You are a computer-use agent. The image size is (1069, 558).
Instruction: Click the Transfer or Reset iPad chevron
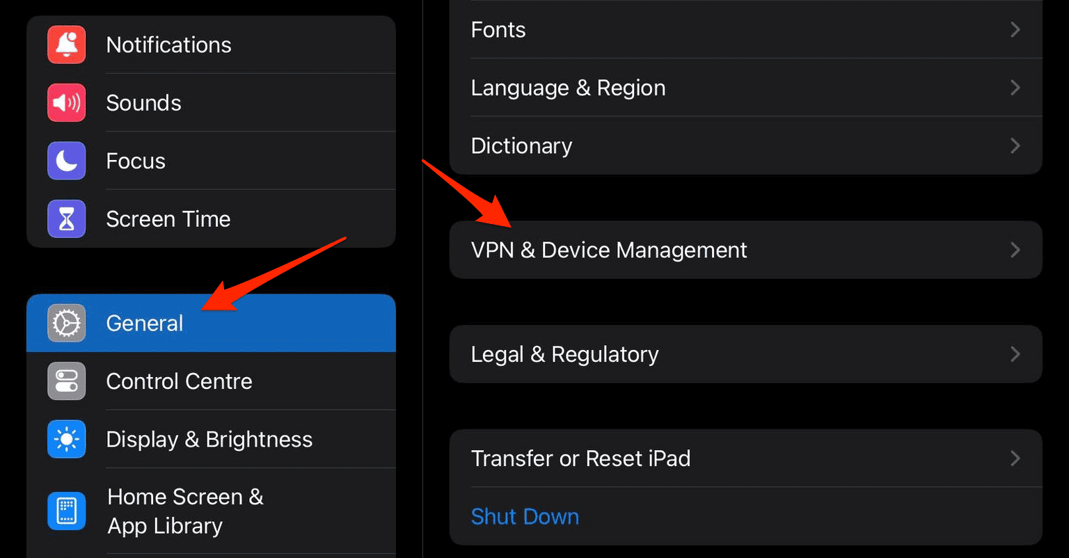click(1015, 459)
